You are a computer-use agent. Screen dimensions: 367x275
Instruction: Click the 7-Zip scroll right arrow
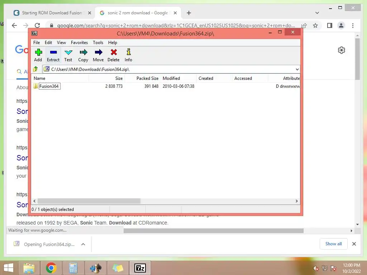pyautogui.click(x=296, y=201)
